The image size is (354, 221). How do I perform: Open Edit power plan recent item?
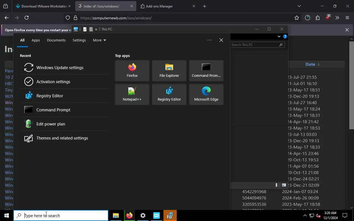(64, 124)
